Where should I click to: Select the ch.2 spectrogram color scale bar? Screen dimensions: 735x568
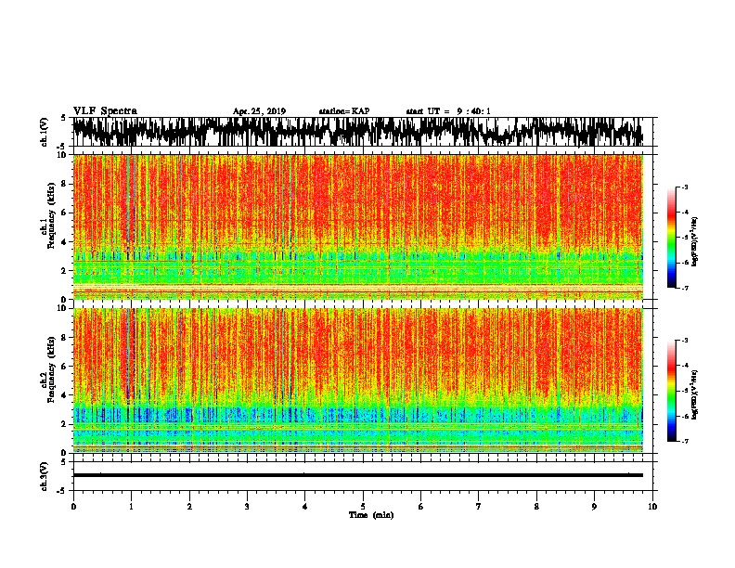(671, 391)
